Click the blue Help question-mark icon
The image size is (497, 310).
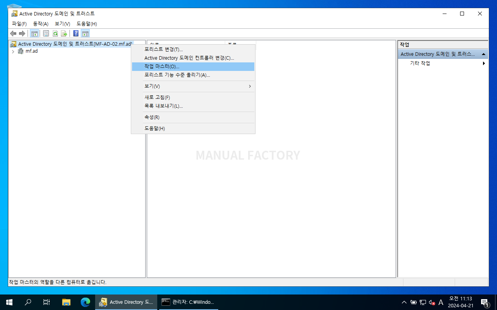click(76, 33)
